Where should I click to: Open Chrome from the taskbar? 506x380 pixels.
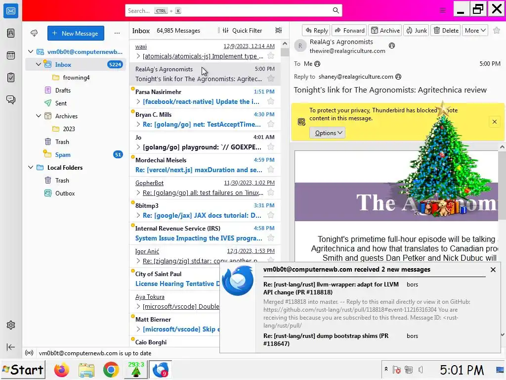click(x=111, y=370)
